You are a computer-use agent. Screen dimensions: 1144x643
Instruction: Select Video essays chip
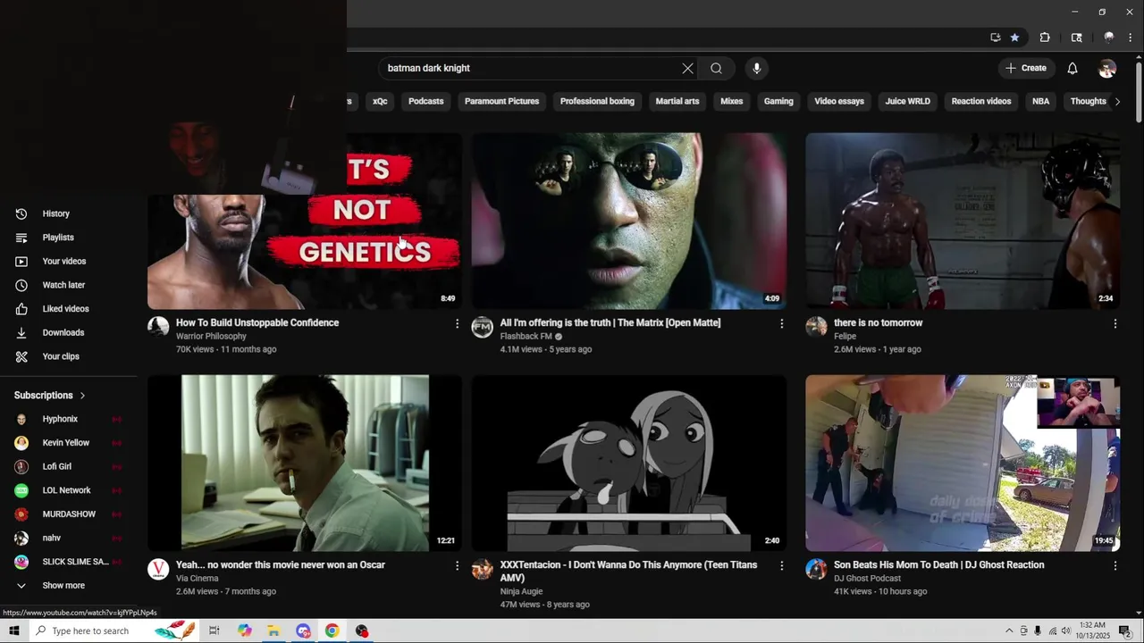click(x=839, y=102)
